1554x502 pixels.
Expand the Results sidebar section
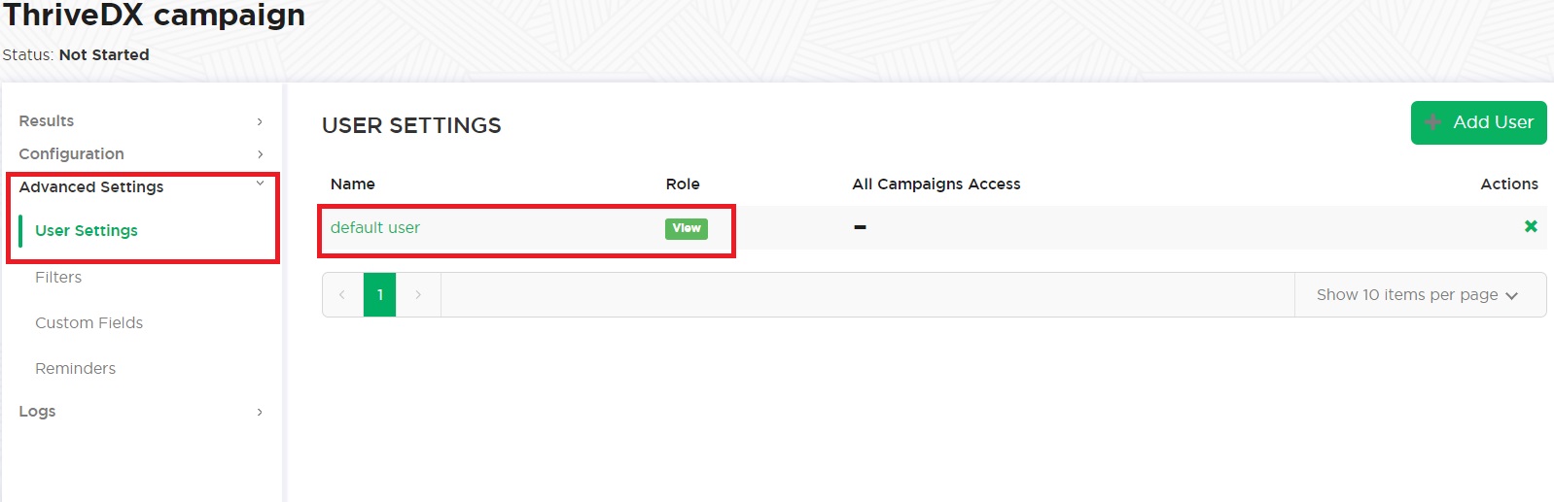pos(141,120)
